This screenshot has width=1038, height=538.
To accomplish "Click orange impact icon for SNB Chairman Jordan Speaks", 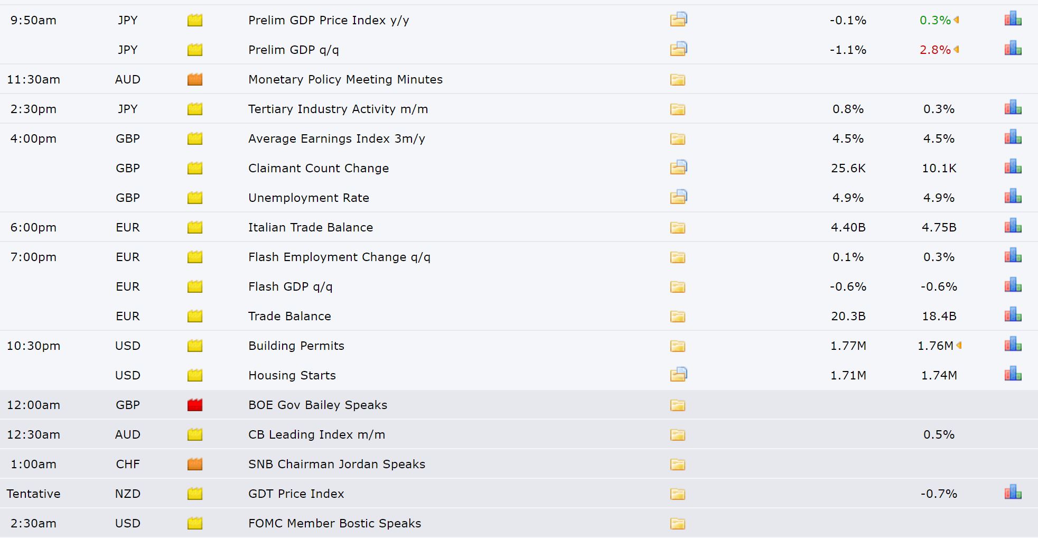I will coord(195,465).
